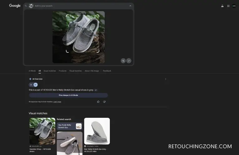The image size is (239, 155).
Task: Click the Related search label
Action: 64,119
